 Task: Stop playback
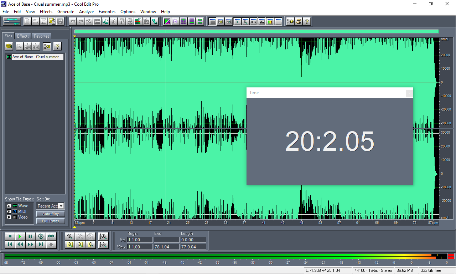pos(10,236)
